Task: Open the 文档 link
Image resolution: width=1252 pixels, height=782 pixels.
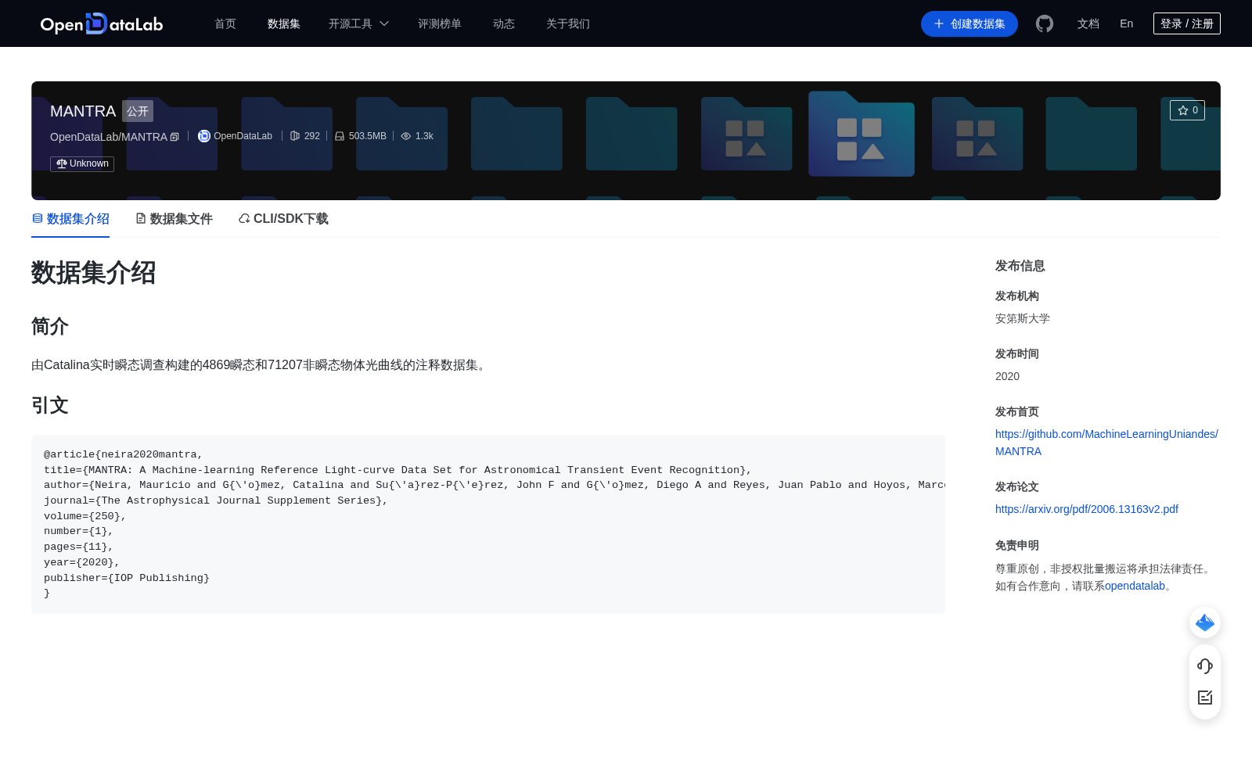Action: [x=1088, y=23]
